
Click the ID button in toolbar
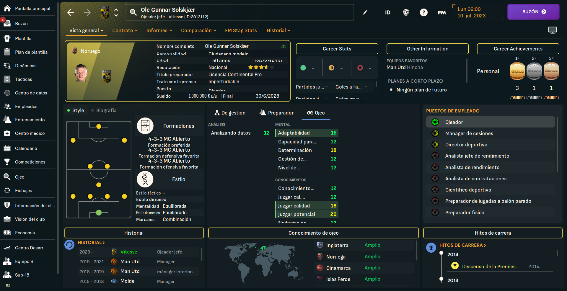388,12
